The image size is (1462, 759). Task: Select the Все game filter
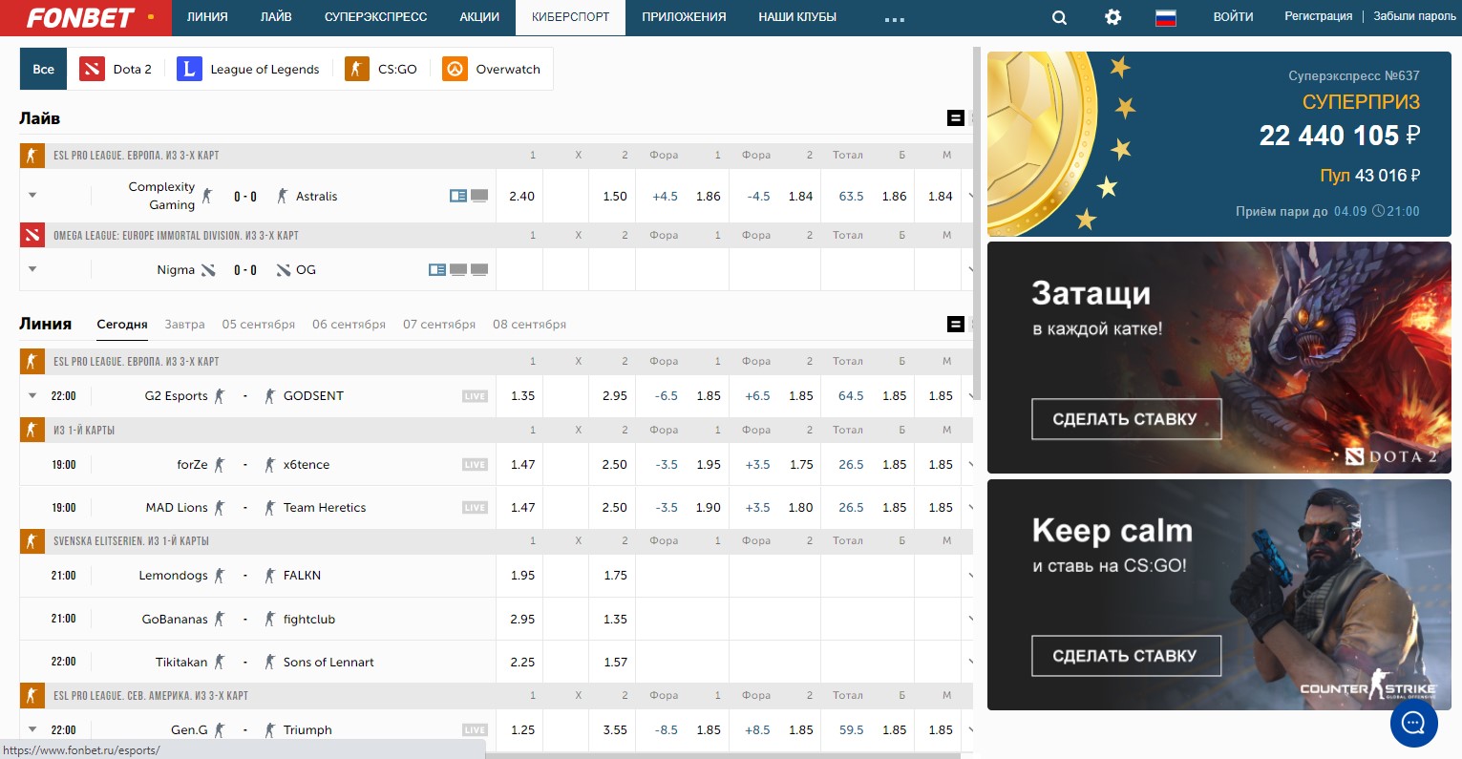44,69
